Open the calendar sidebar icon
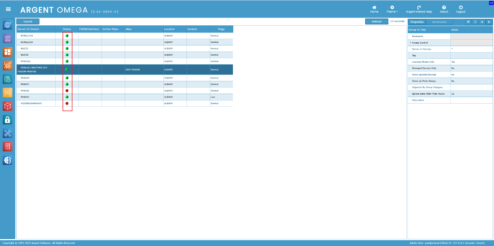 [7, 38]
